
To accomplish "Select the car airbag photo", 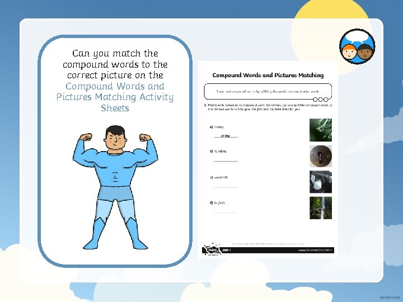I will click(321, 182).
